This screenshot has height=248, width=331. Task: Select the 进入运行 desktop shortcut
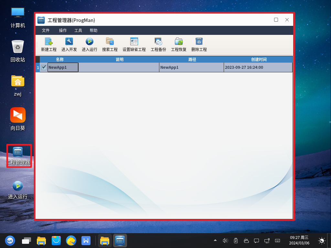coord(18,190)
